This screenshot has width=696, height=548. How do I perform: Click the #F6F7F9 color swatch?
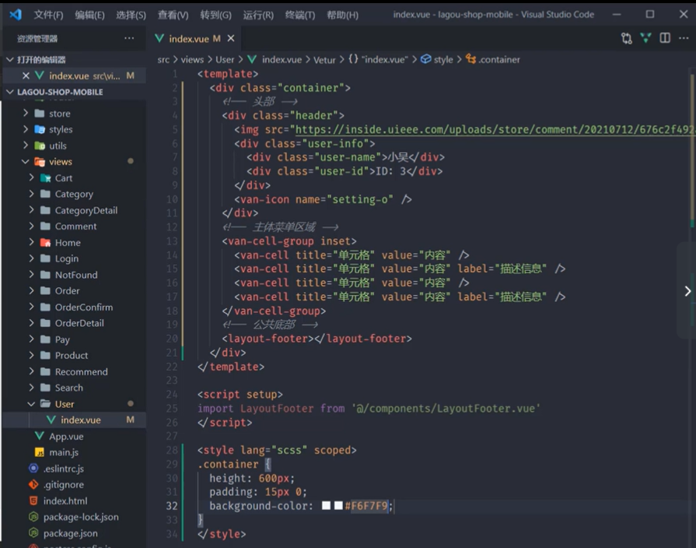[338, 506]
